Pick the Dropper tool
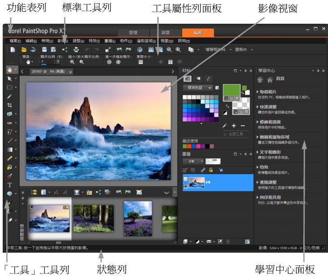328x280 pixels. click(x=9, y=96)
